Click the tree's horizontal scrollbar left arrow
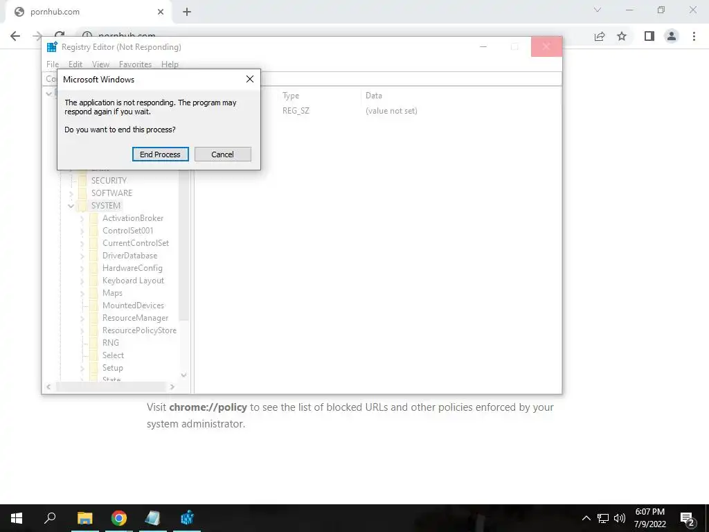This screenshot has height=532, width=709. point(48,387)
